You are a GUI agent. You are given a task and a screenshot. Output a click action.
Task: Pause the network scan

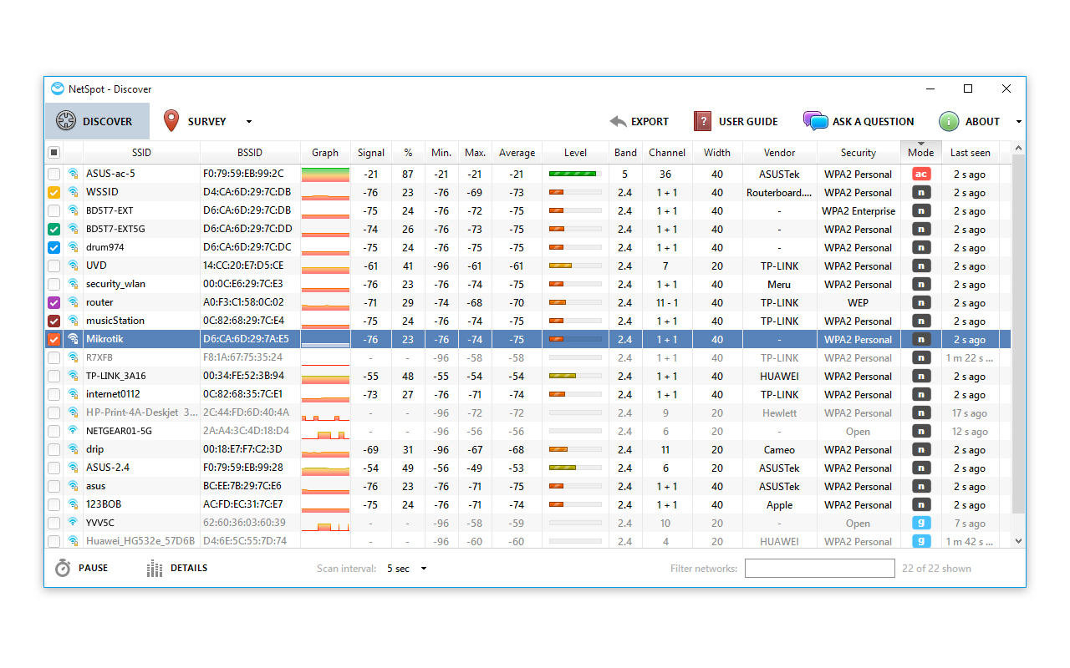click(x=82, y=568)
